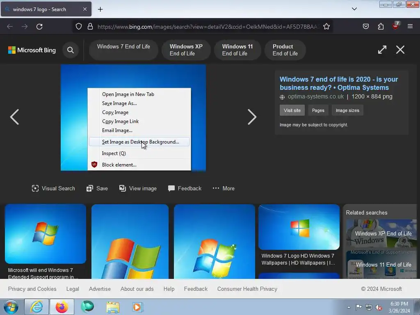This screenshot has height=315, width=420.
Task: Click the Visit site button
Action: pyautogui.click(x=292, y=110)
